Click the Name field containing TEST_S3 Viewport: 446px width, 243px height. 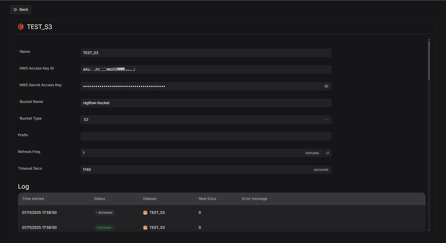click(206, 53)
